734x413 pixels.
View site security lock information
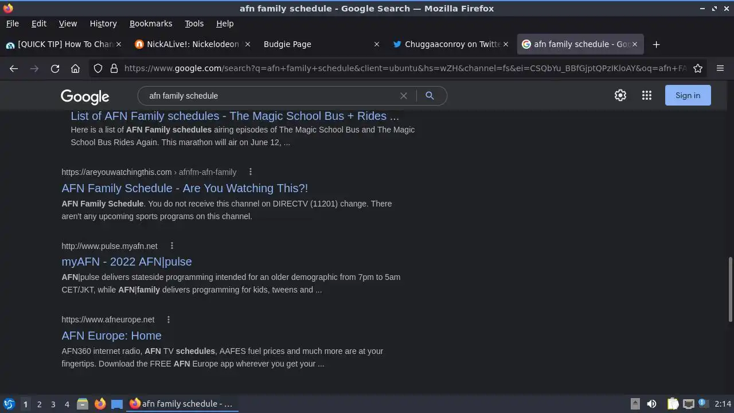click(x=114, y=68)
